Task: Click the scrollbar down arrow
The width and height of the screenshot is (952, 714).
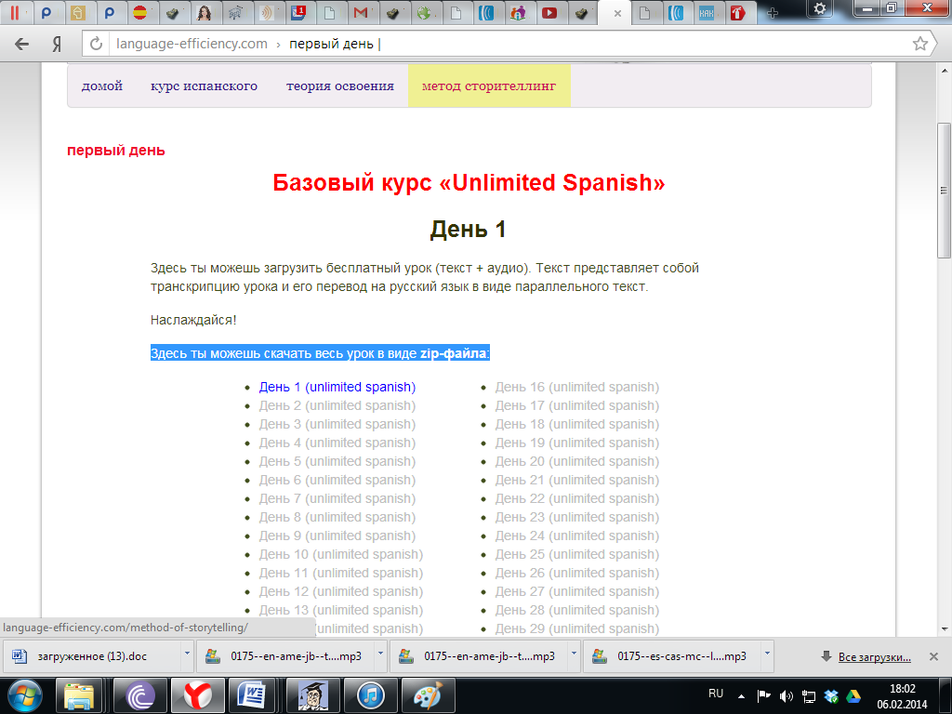Action: [x=945, y=628]
